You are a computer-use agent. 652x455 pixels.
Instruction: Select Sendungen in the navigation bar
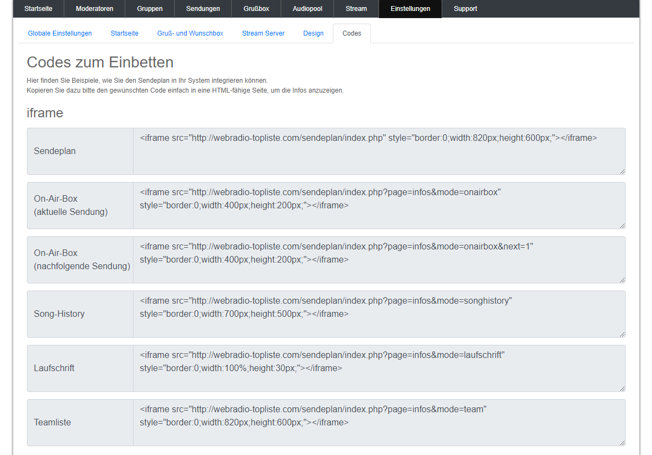click(203, 9)
